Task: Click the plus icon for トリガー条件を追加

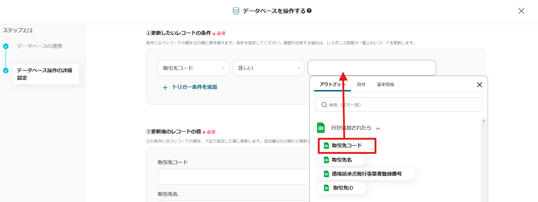Action: click(x=165, y=88)
